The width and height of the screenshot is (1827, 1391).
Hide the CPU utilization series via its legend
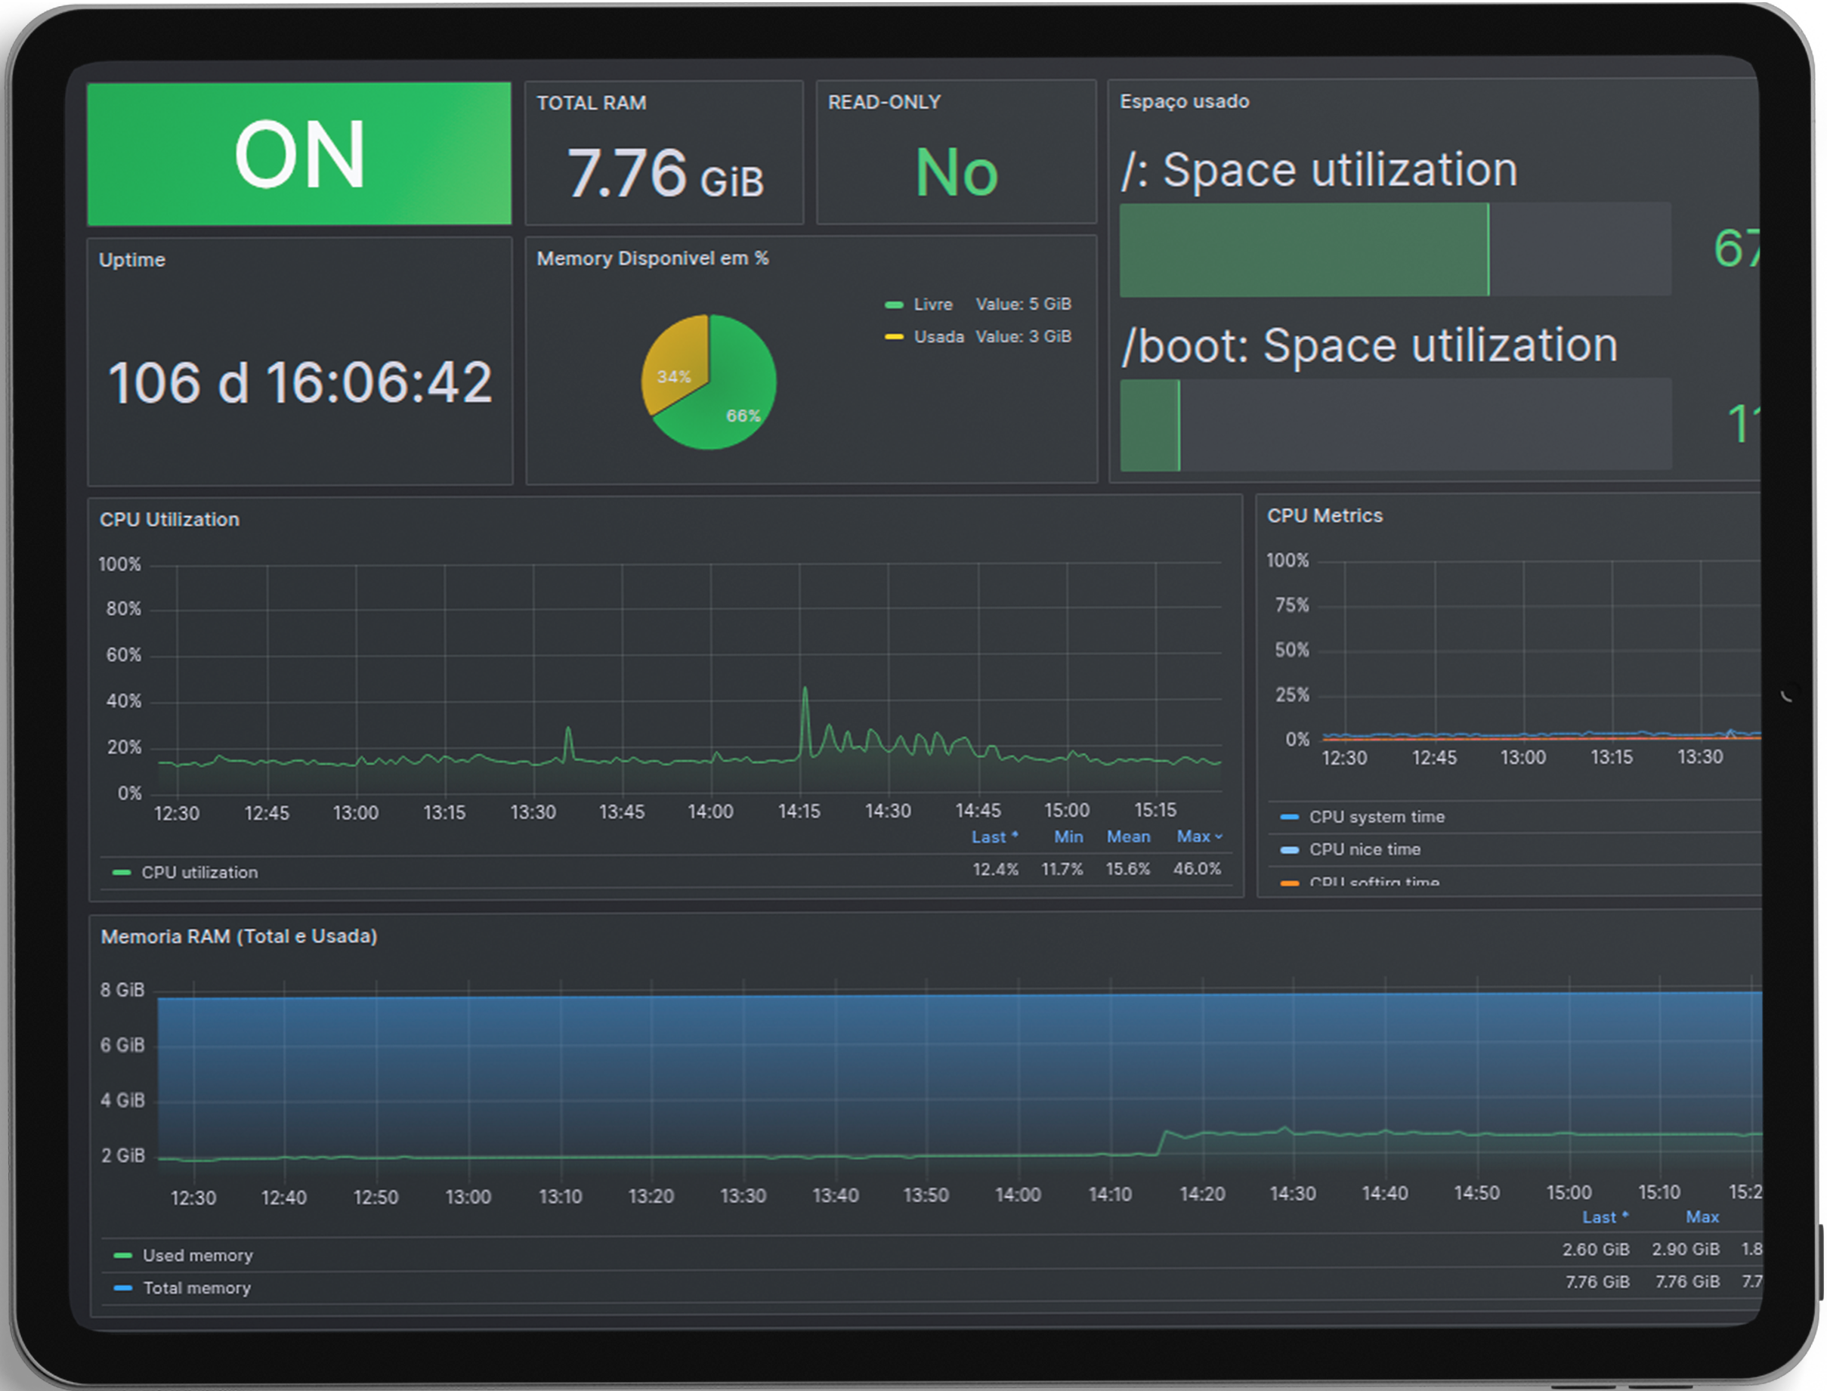point(199,872)
